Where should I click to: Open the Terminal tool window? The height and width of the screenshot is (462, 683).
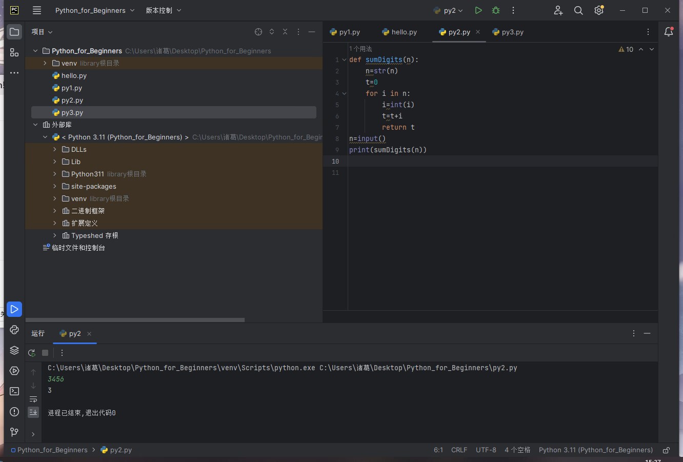(x=14, y=391)
